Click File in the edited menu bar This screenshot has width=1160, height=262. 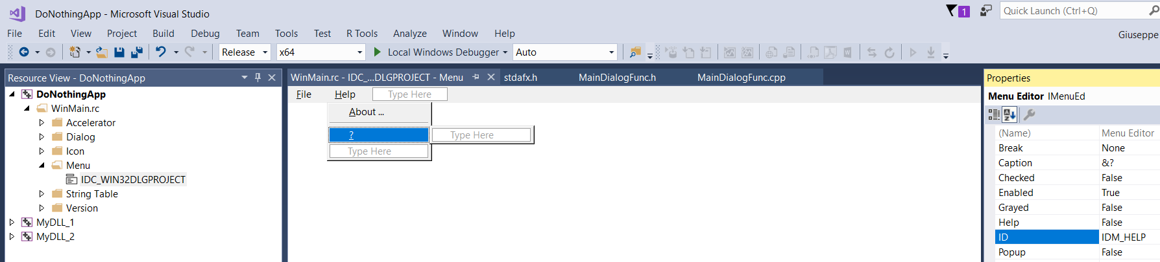point(304,94)
